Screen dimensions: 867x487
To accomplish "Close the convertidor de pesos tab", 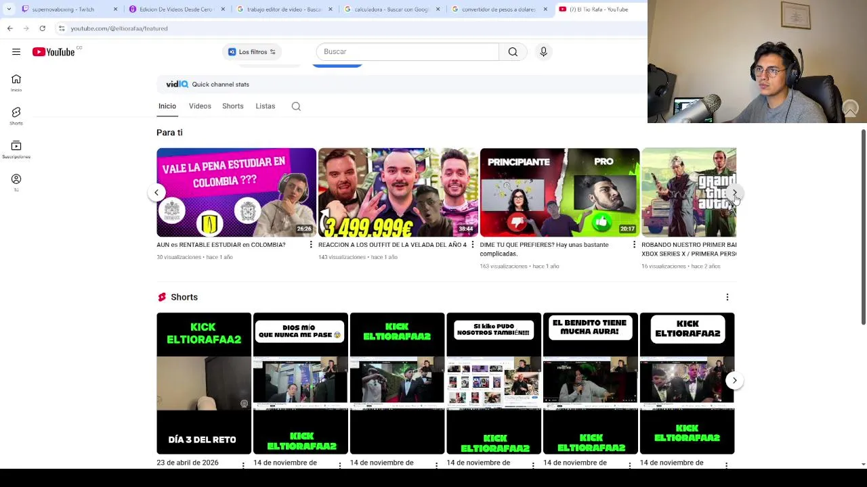I will 545,9.
